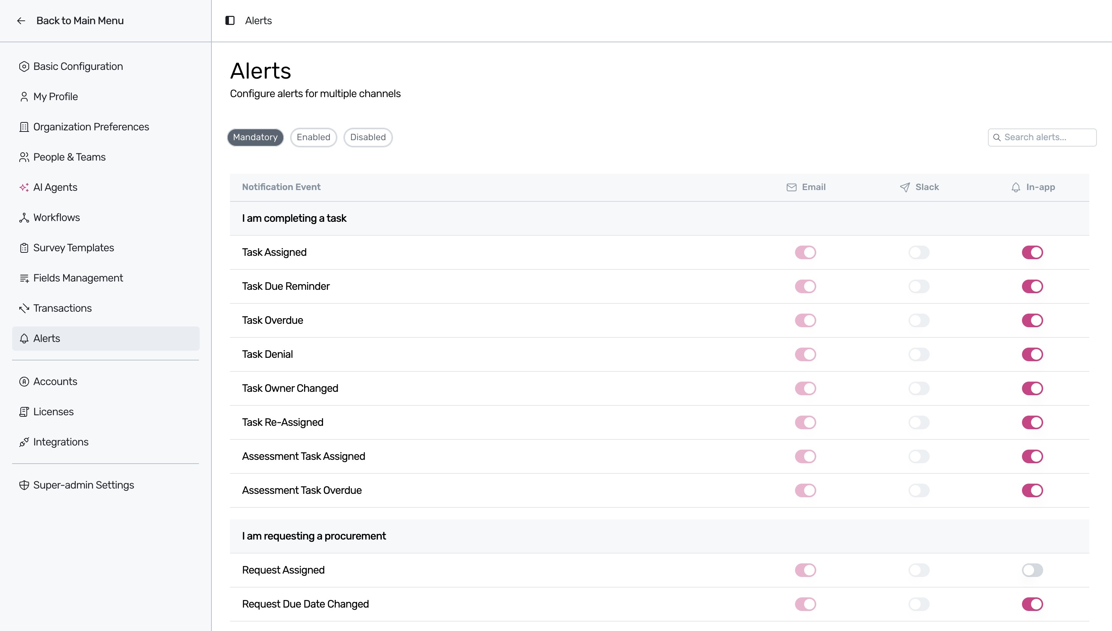Click the Licenses scroll icon
This screenshot has height=631, width=1112.
point(24,412)
